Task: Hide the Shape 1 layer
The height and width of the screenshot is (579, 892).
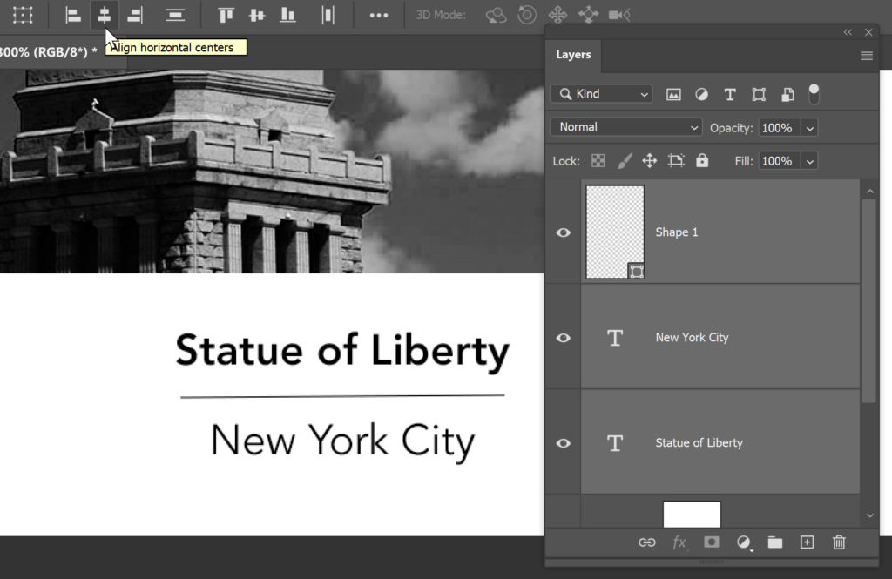Action: (x=564, y=232)
